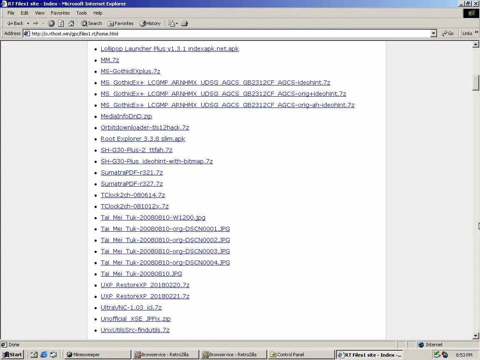The height and width of the screenshot is (360, 480).
Task: Download UXP_RestoreXP_20180220.7z
Action: coord(145,285)
